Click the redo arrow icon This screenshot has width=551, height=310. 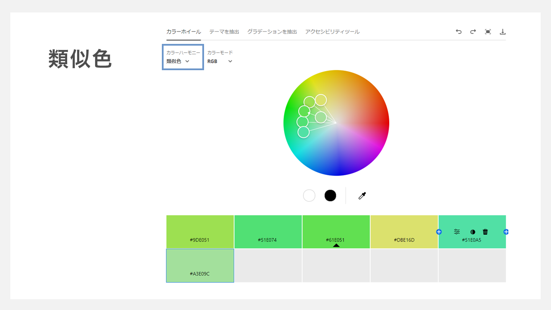click(x=473, y=32)
